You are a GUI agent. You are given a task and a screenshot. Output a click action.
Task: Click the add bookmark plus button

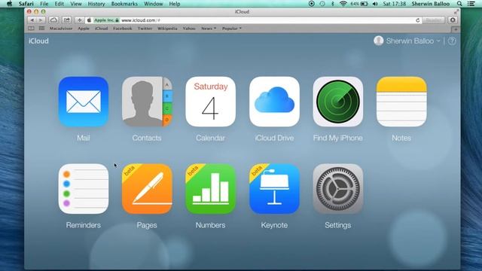coord(79,20)
